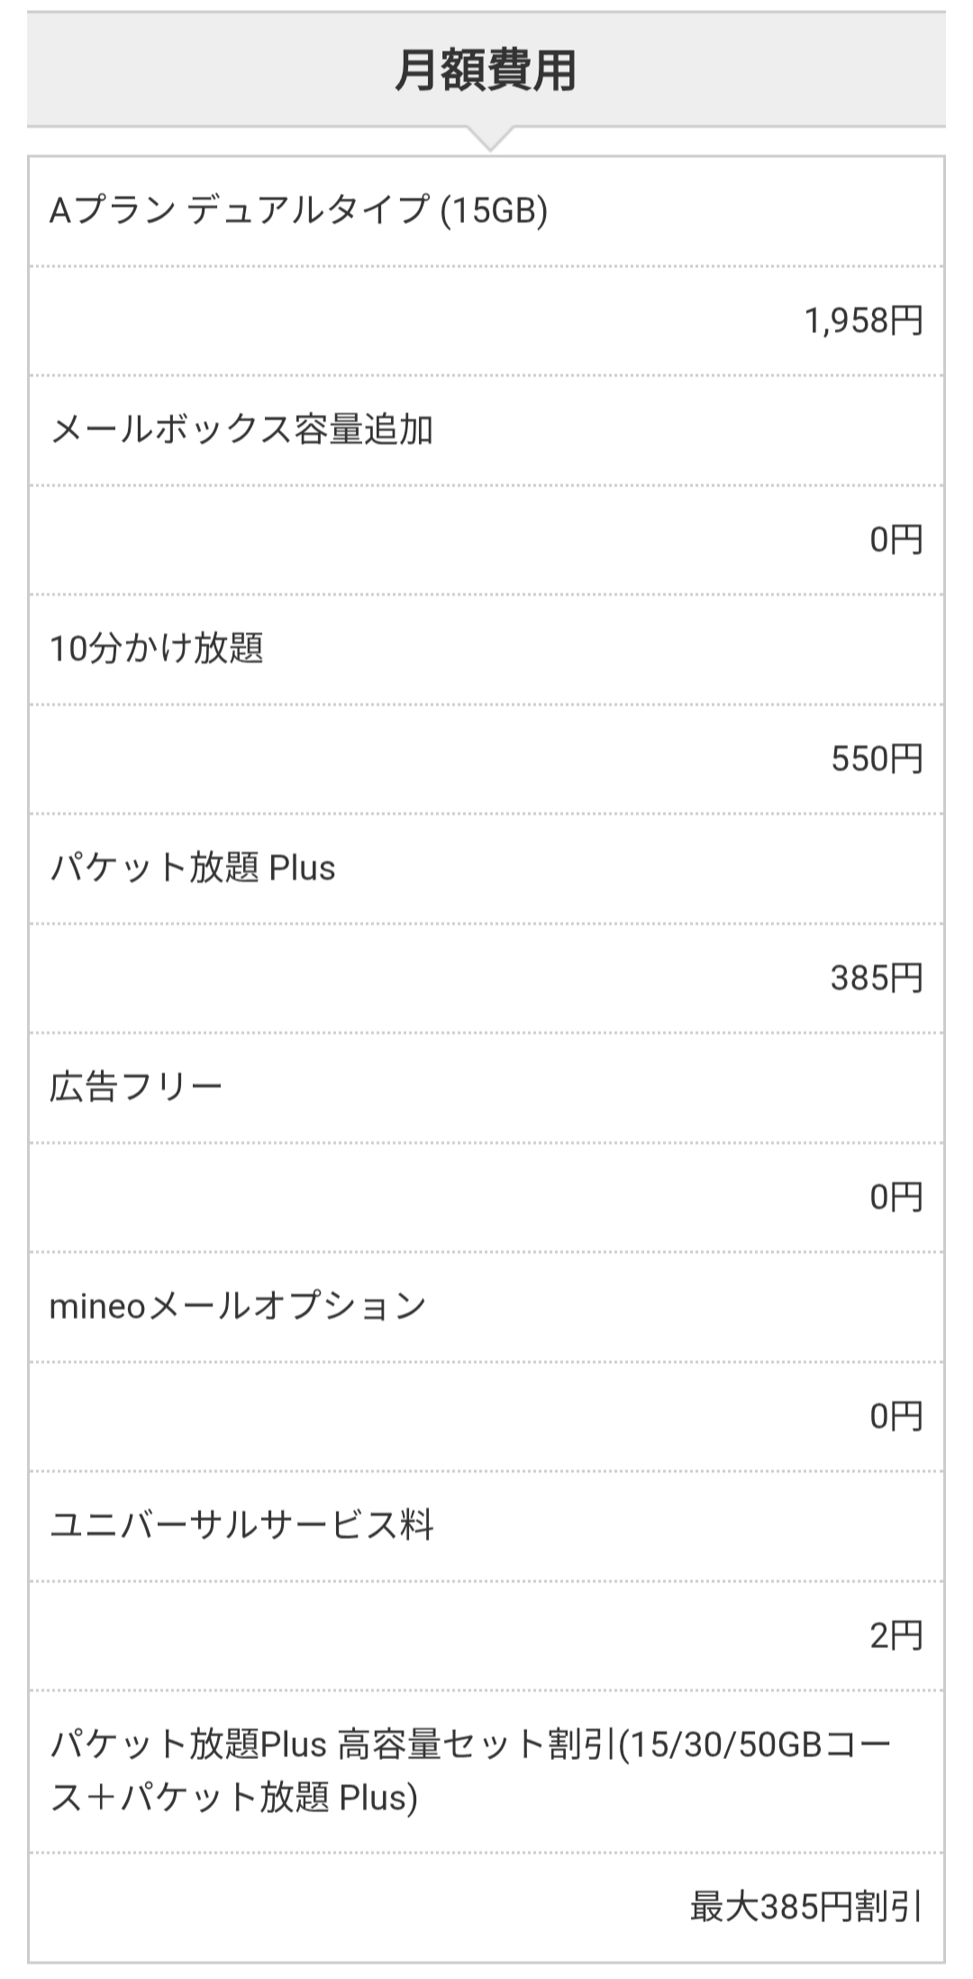Tap the 550円 price amount
The image size is (973, 1979).
877,759
